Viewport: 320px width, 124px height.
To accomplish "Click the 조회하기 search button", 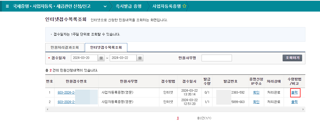I will [292, 58].
